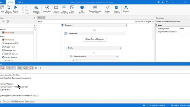Publish the project
The height and width of the screenshot is (107, 190).
(126, 9)
